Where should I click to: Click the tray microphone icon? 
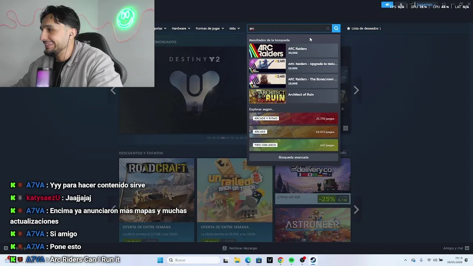tap(421, 260)
